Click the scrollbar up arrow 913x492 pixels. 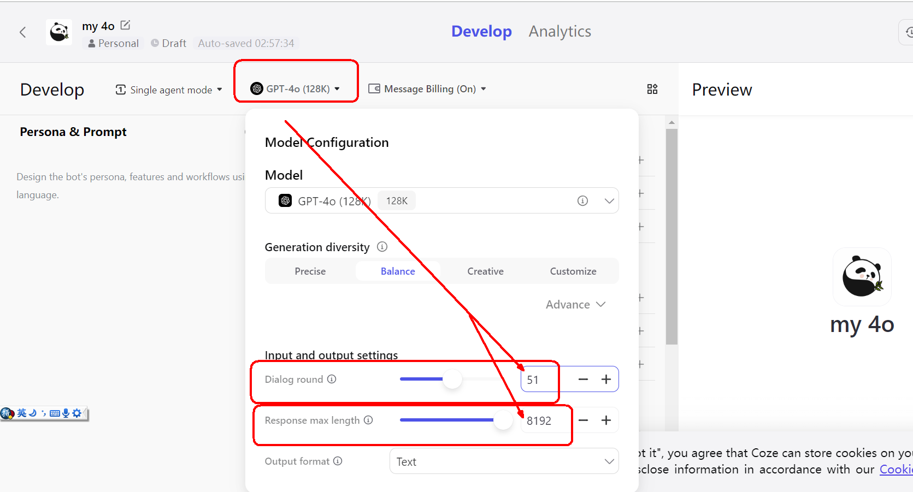[672, 122]
